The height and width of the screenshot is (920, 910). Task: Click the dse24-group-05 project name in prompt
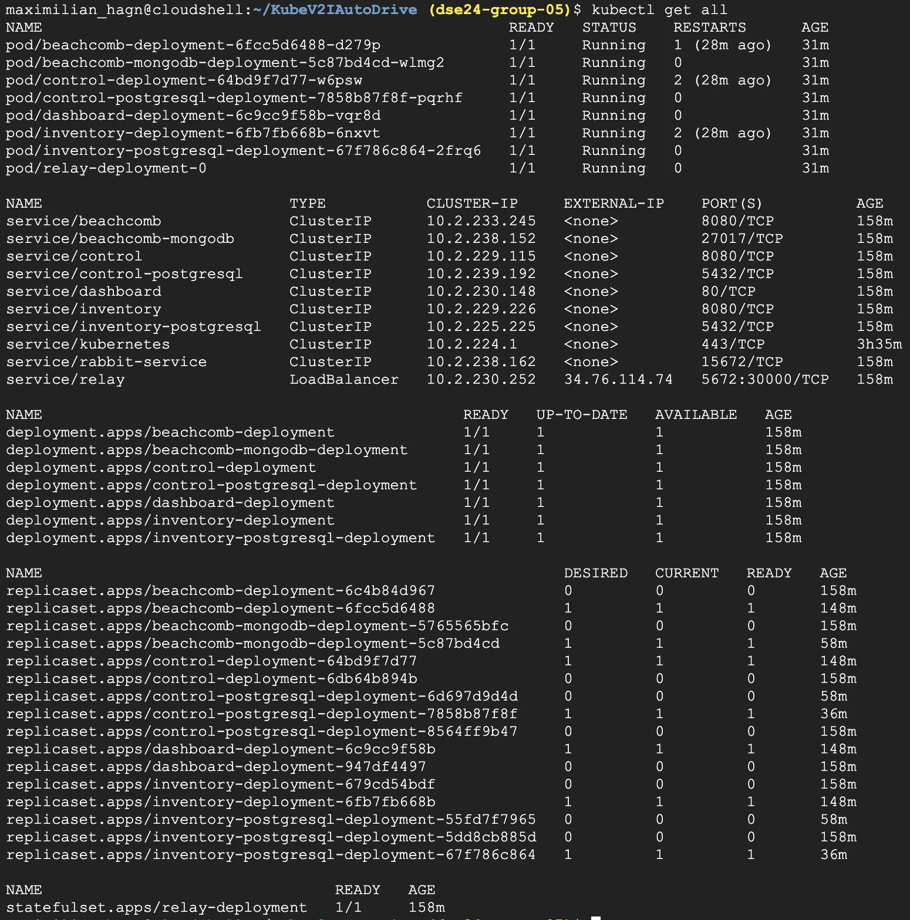pos(500,10)
